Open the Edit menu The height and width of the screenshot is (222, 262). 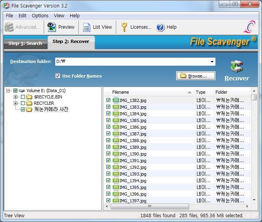point(22,15)
